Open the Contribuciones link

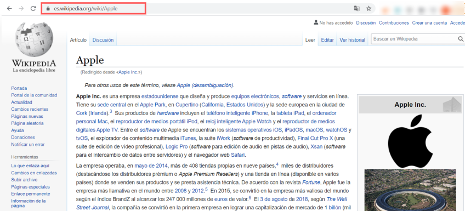pyautogui.click(x=394, y=23)
